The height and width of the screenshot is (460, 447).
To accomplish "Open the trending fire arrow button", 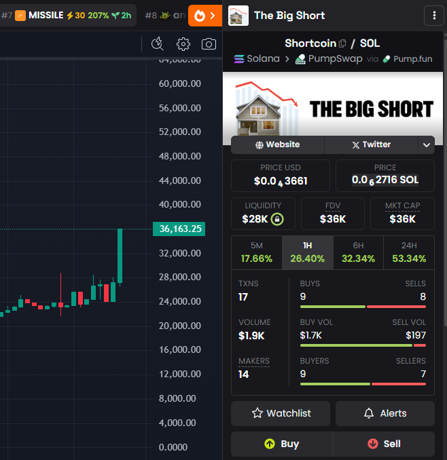I will point(205,16).
